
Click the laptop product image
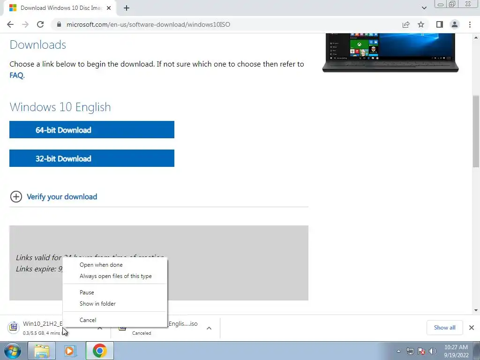coord(390,52)
